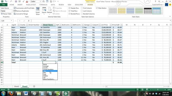The width and height of the screenshot is (172, 96).
Task: Click the Undo icon in quick access toolbar
Action: pos(6,1)
